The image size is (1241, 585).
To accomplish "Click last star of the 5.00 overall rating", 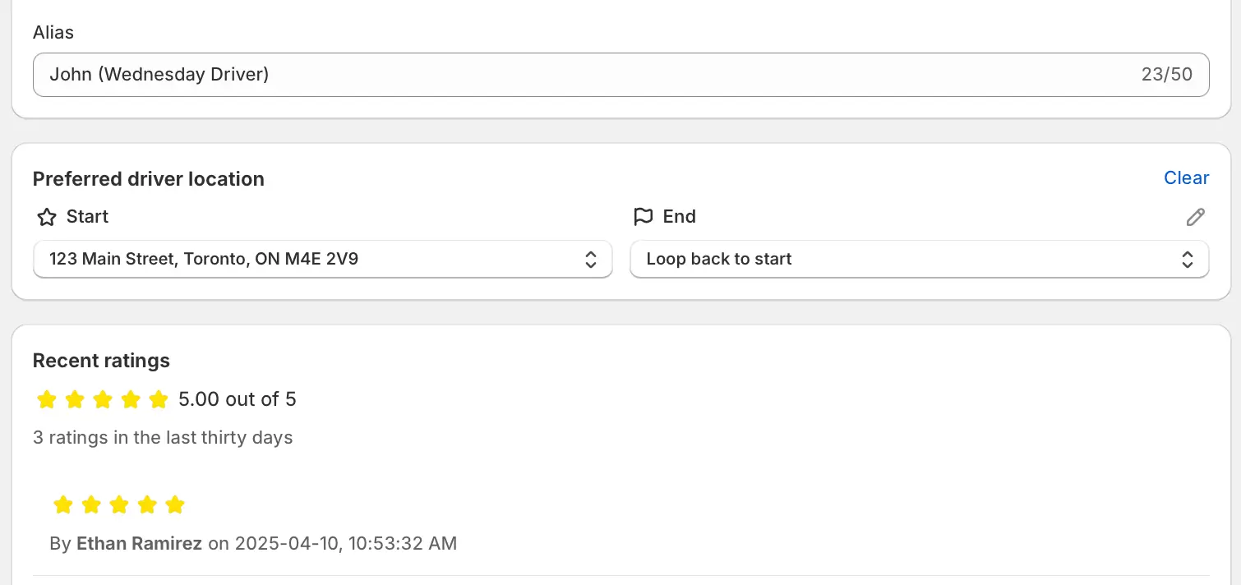I will click(159, 400).
